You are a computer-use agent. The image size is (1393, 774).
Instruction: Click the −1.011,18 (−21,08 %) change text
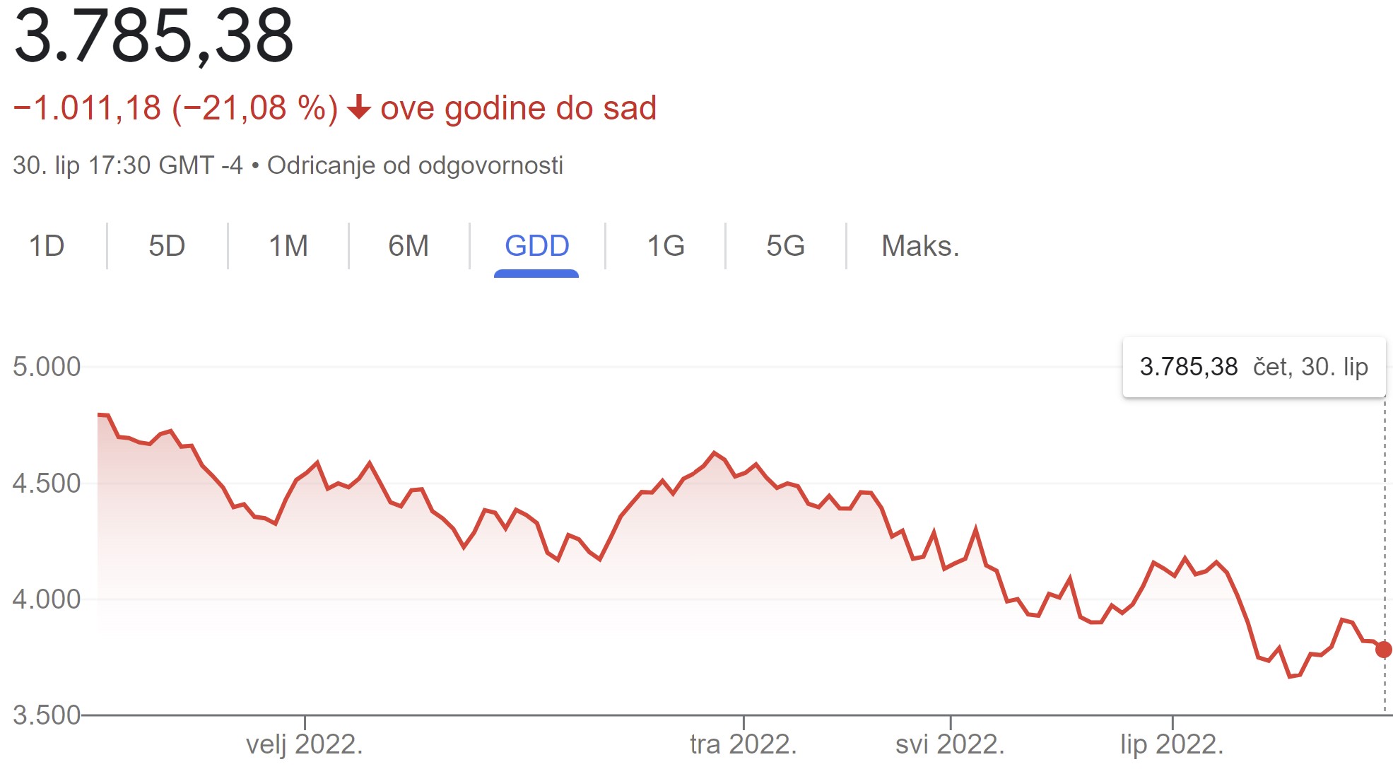click(x=175, y=108)
